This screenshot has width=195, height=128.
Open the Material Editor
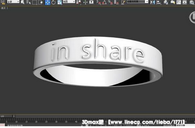point(192,2)
